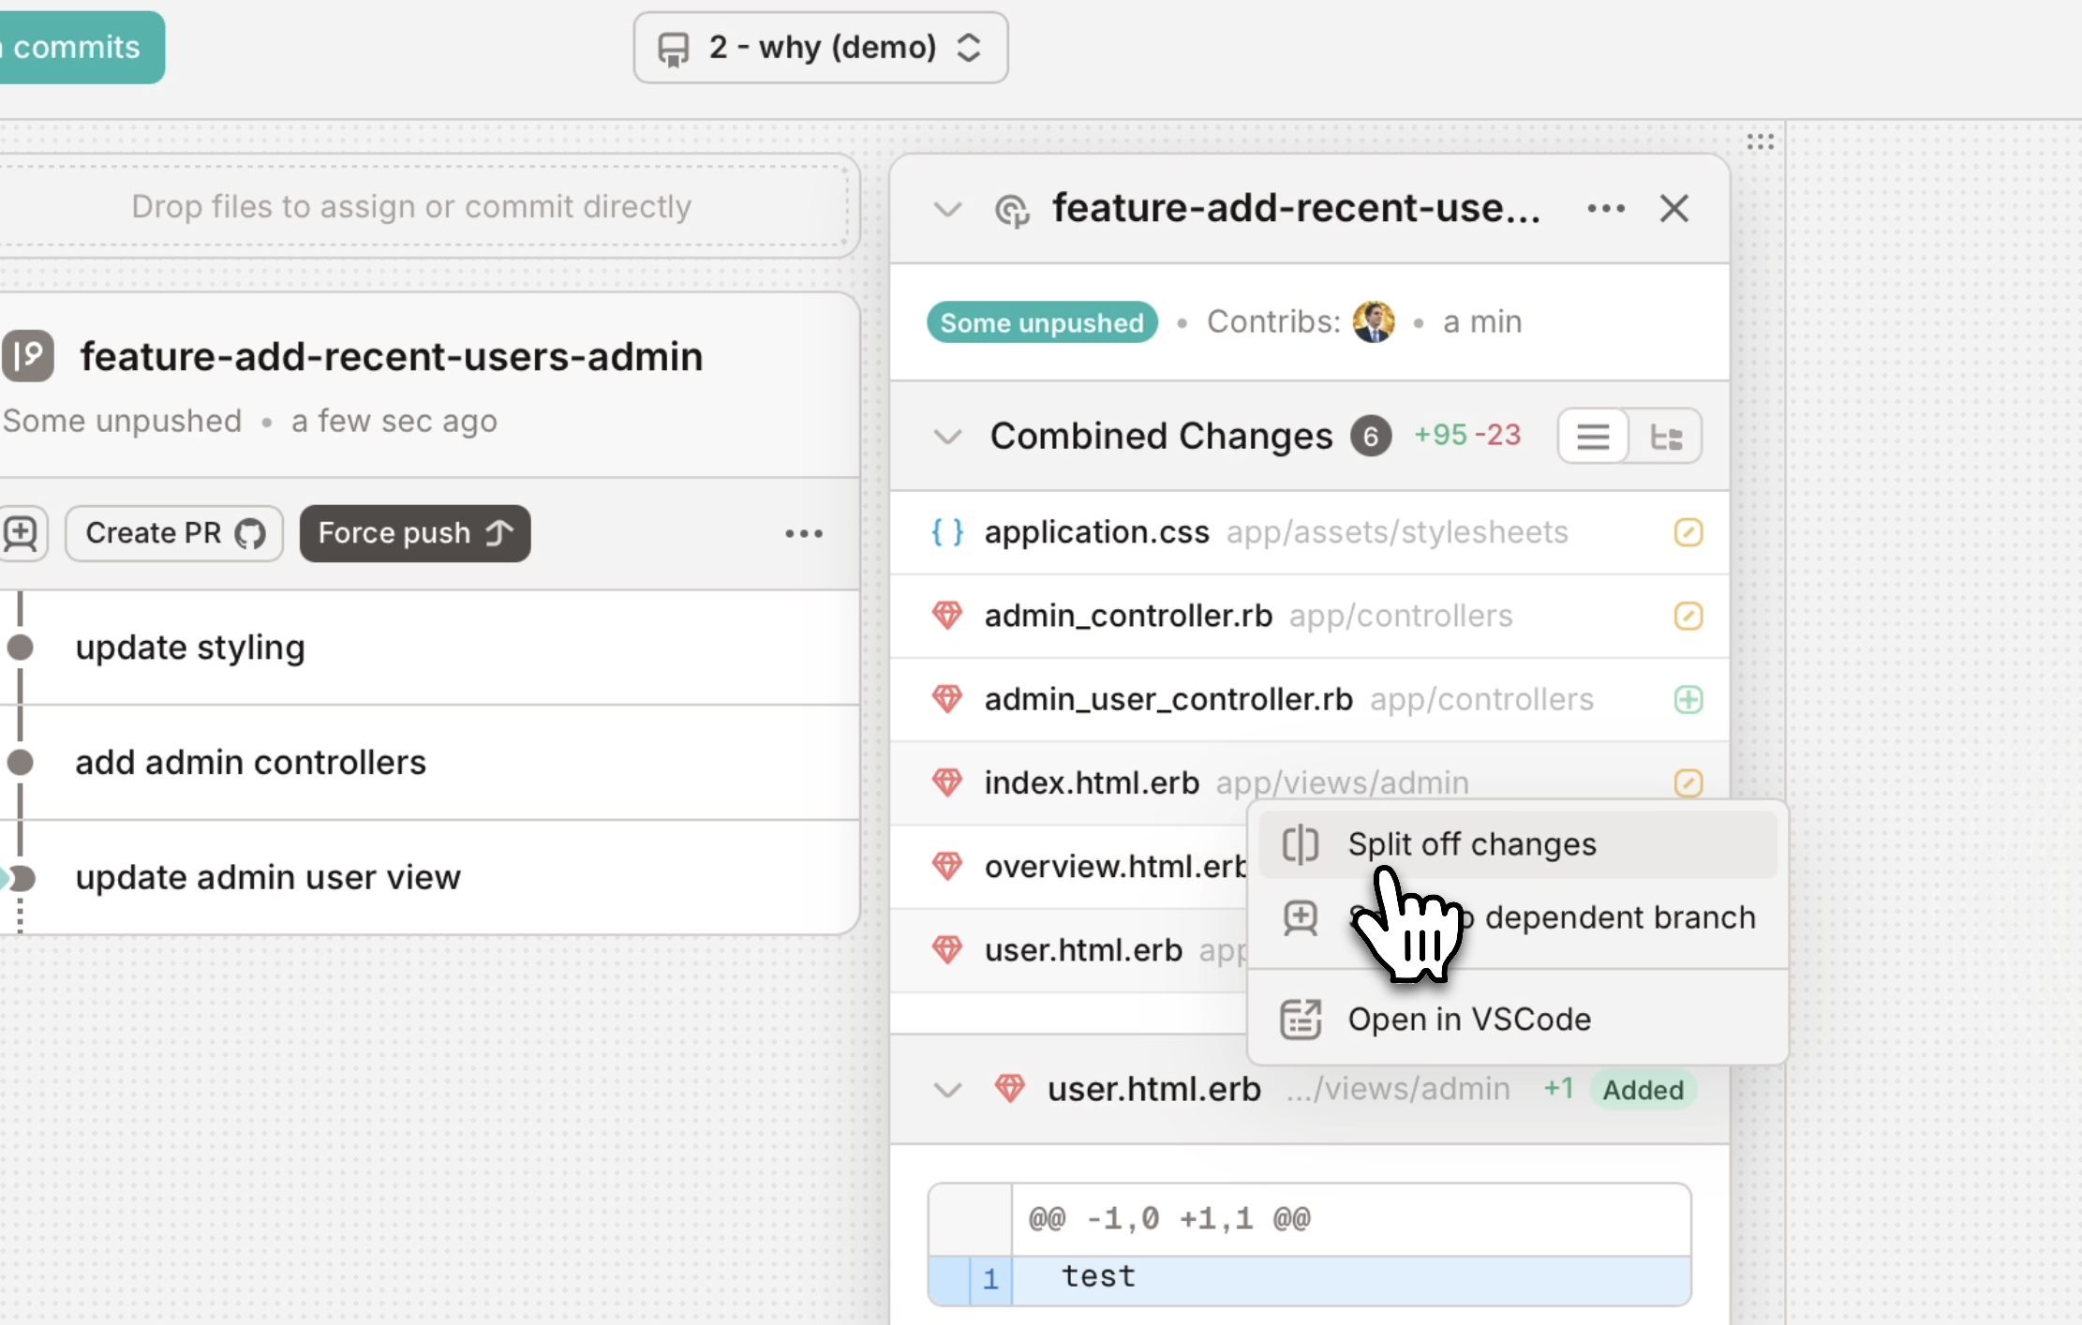Select admin_controller.rb in file list
The width and height of the screenshot is (2082, 1325).
[x=1128, y=617]
